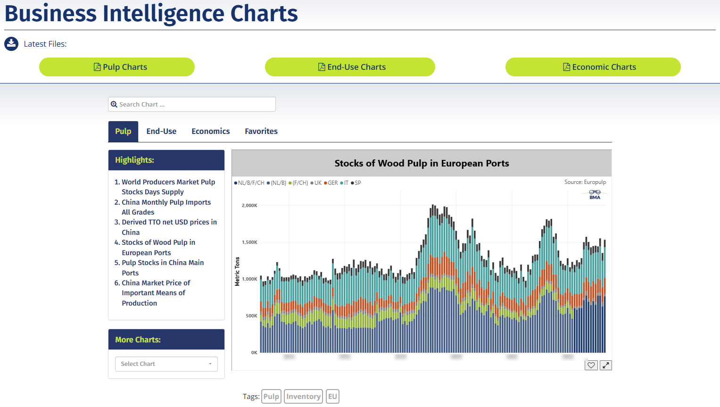Focus the Search Chart input field

pyautogui.click(x=196, y=104)
